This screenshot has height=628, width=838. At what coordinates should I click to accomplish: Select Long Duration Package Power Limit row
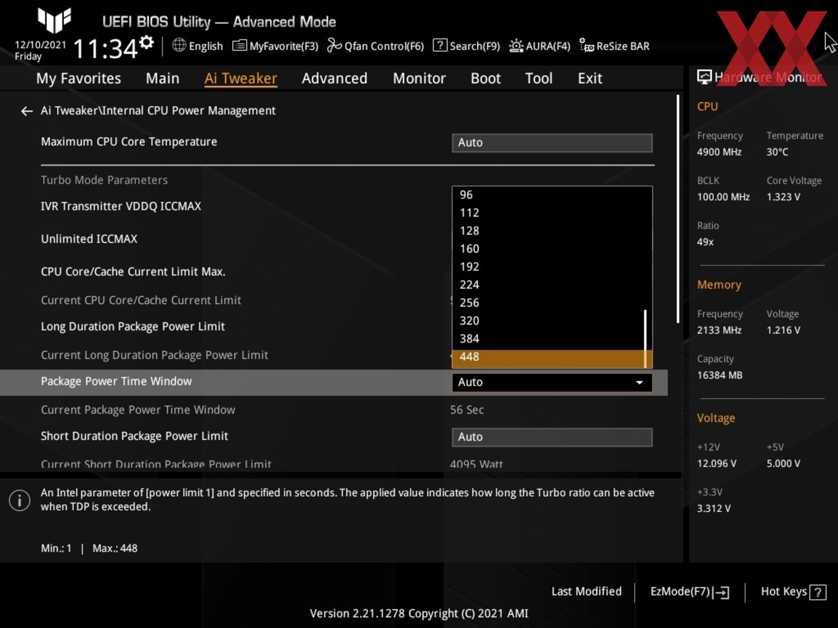(132, 326)
